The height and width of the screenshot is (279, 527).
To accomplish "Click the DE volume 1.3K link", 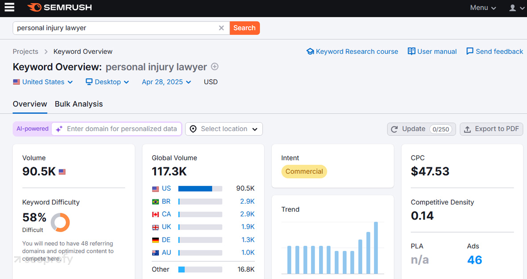I will click(248, 240).
